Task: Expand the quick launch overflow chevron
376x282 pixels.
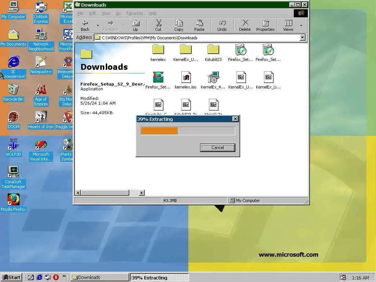Action: coord(64,276)
